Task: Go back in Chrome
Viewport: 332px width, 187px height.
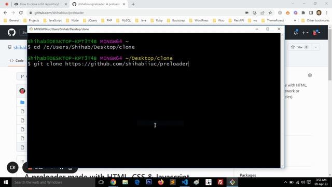Action: click(x=5, y=12)
